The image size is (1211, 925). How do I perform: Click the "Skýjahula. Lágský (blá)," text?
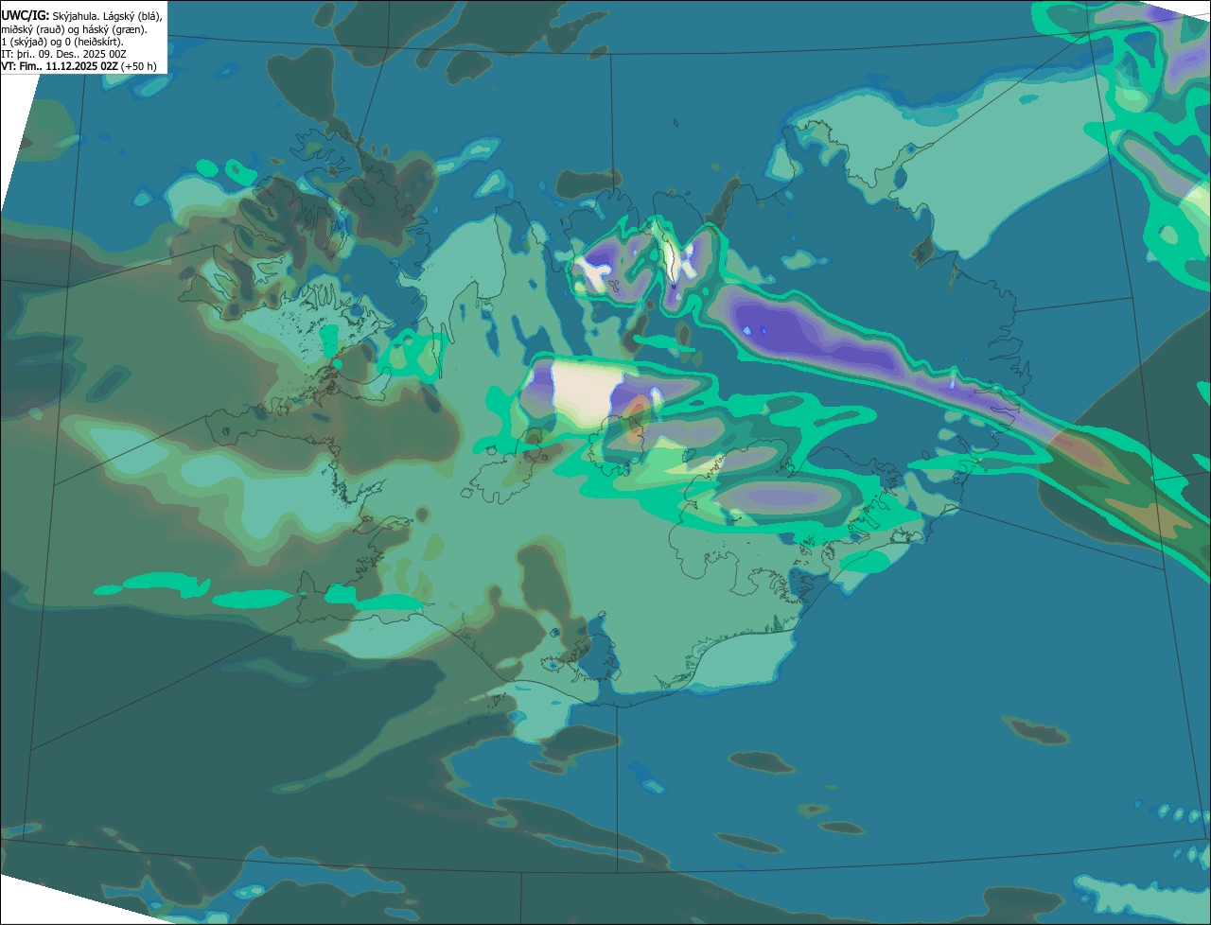(x=107, y=16)
